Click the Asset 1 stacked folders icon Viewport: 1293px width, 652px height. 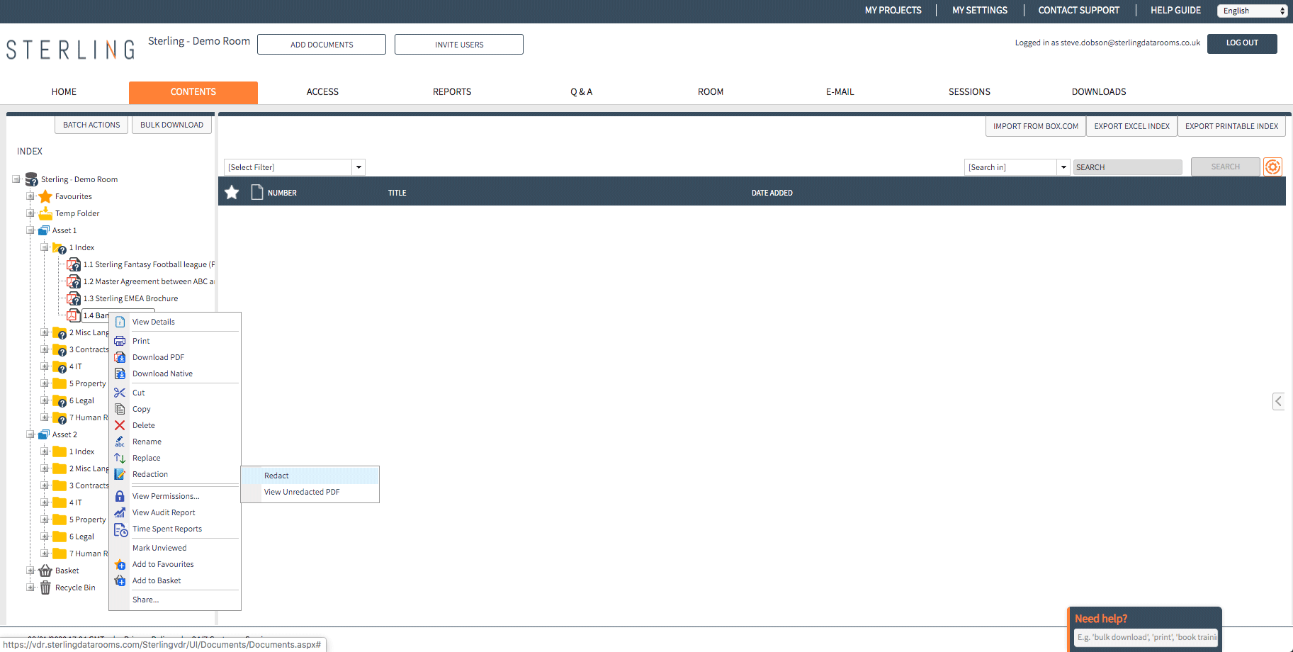pos(44,230)
